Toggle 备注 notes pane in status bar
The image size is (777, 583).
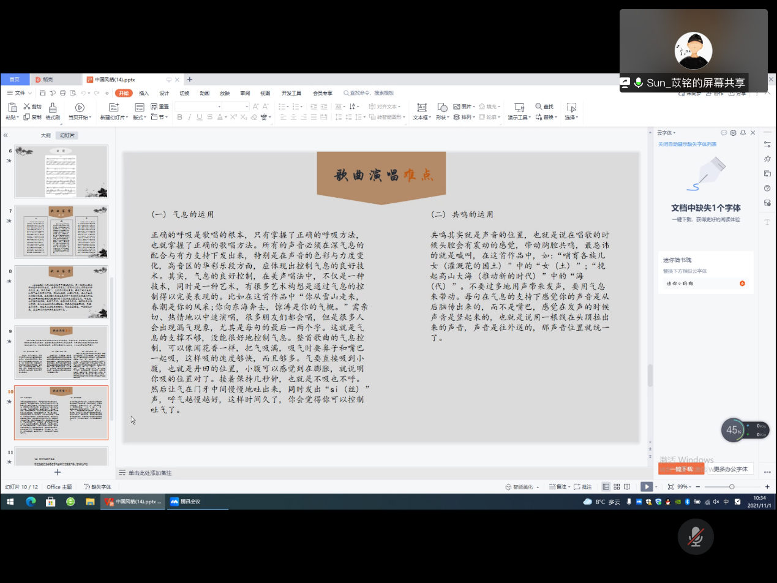click(558, 487)
